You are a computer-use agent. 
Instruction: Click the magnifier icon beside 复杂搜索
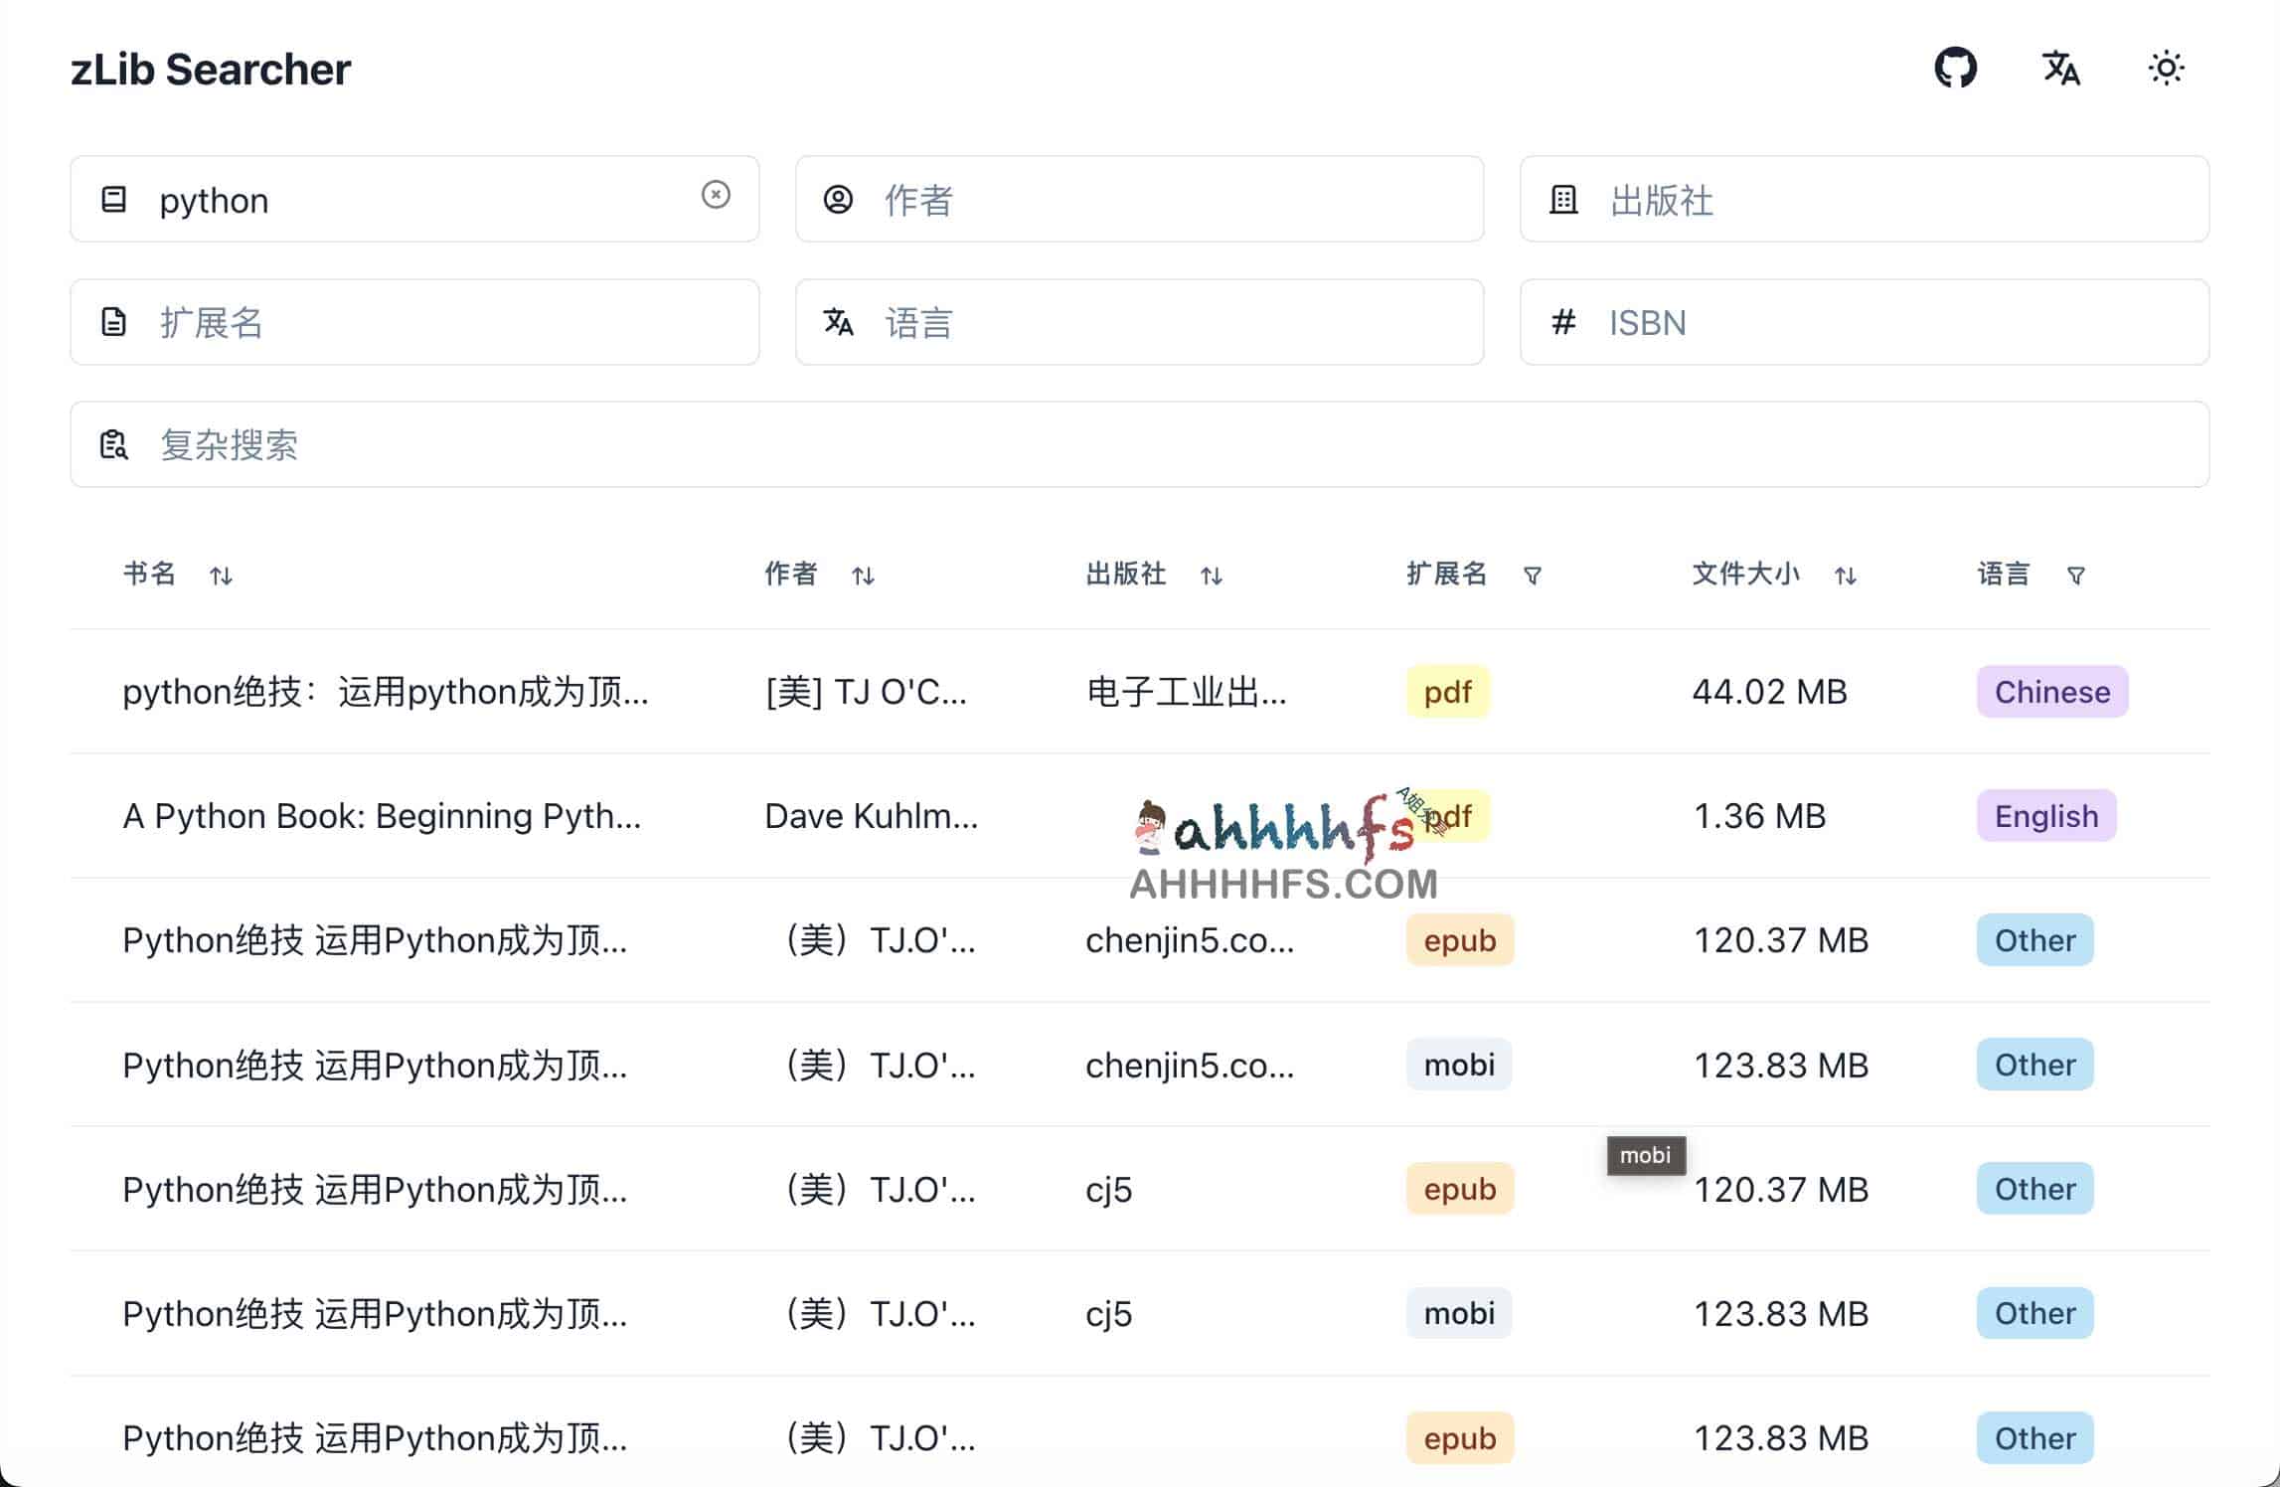115,444
